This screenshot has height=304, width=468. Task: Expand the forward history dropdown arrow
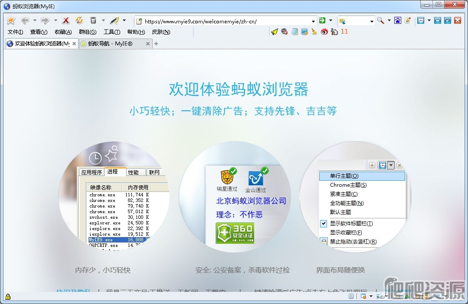coord(56,20)
